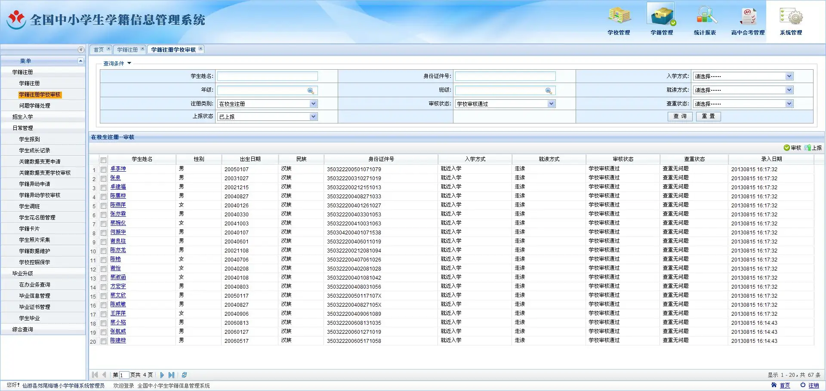Screen dimensions: 826x391
Task: Sort by the 出生日期 column header
Action: pos(250,159)
